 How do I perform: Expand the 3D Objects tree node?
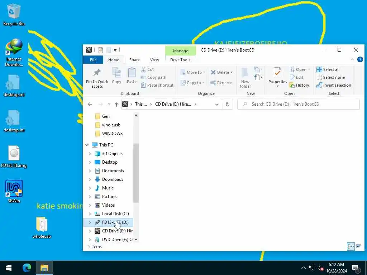coord(90,154)
